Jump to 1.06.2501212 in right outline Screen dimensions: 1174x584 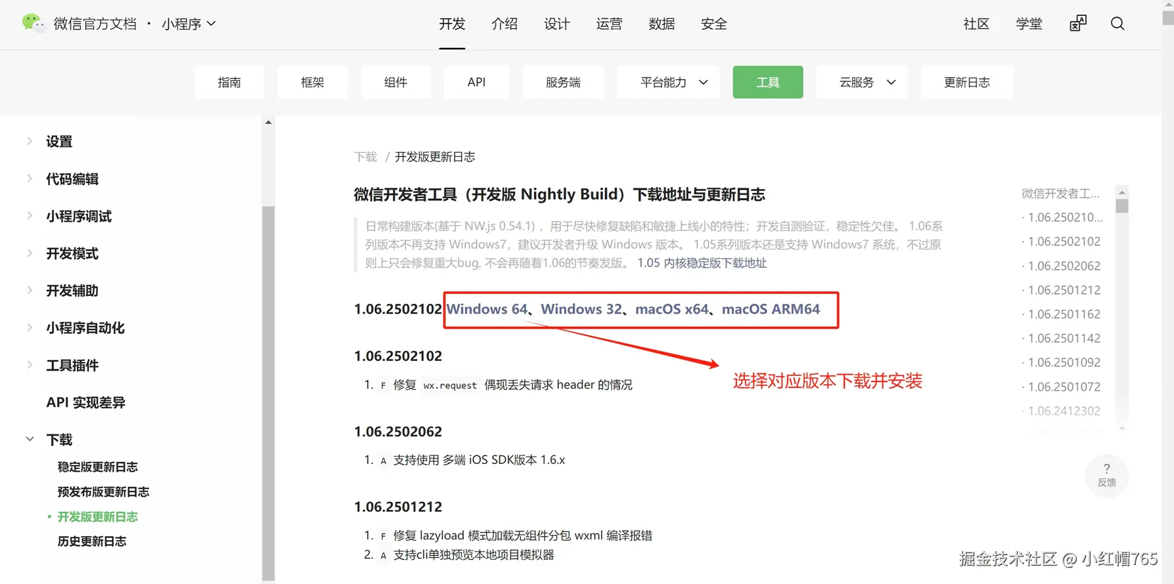[x=1064, y=290]
